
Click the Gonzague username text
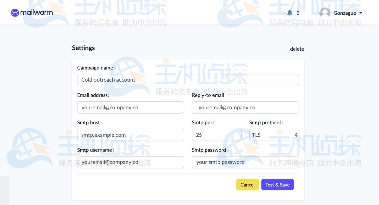point(345,13)
